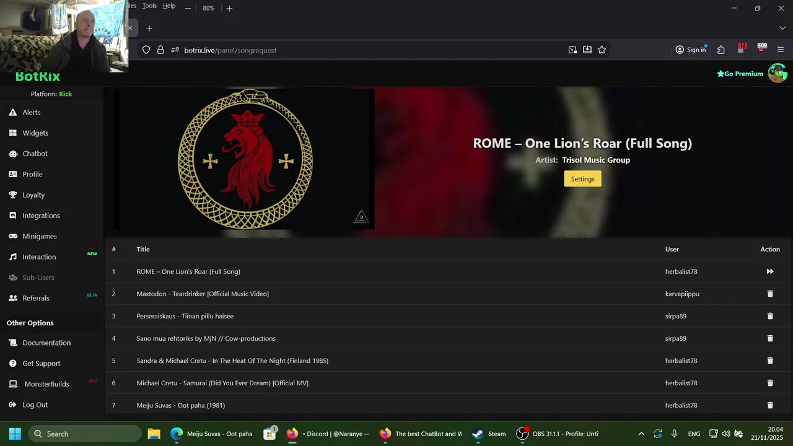Toggle picture-in-picture icon in address bar

pyautogui.click(x=572, y=50)
